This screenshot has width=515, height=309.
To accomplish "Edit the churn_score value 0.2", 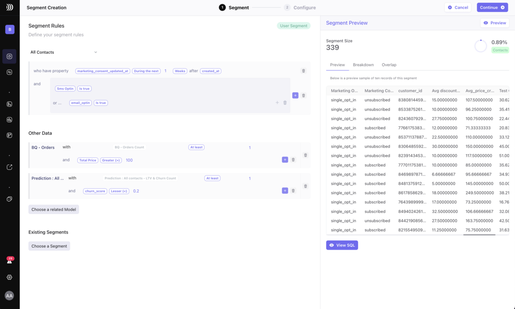I will pos(136,191).
